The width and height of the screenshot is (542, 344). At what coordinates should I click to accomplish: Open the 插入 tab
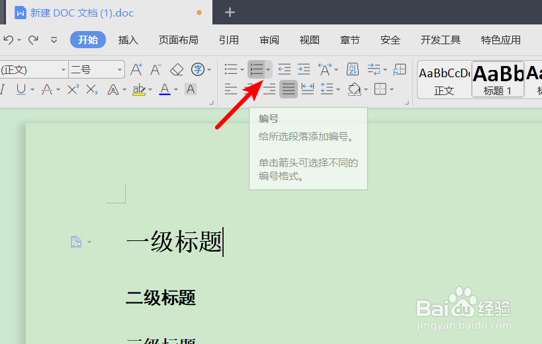[x=128, y=40]
